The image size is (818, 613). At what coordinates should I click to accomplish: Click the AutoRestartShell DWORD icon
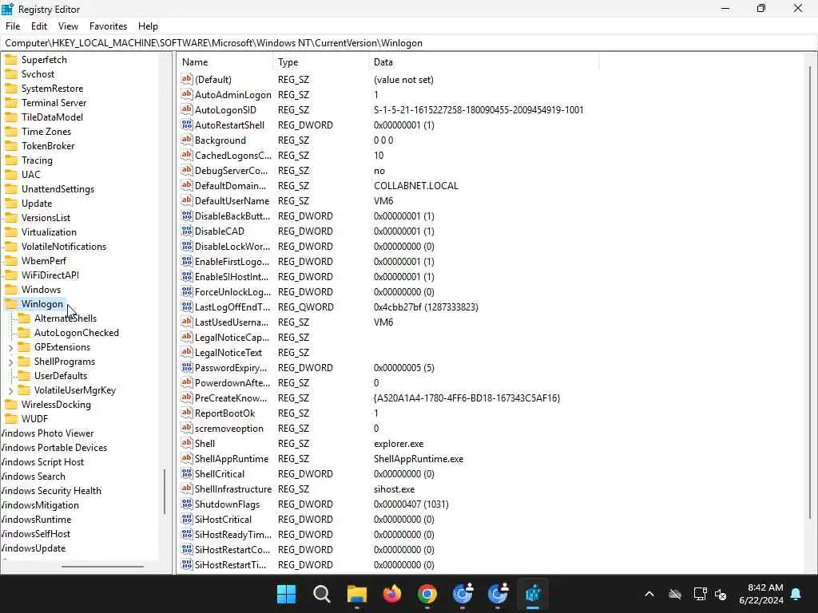(x=187, y=125)
